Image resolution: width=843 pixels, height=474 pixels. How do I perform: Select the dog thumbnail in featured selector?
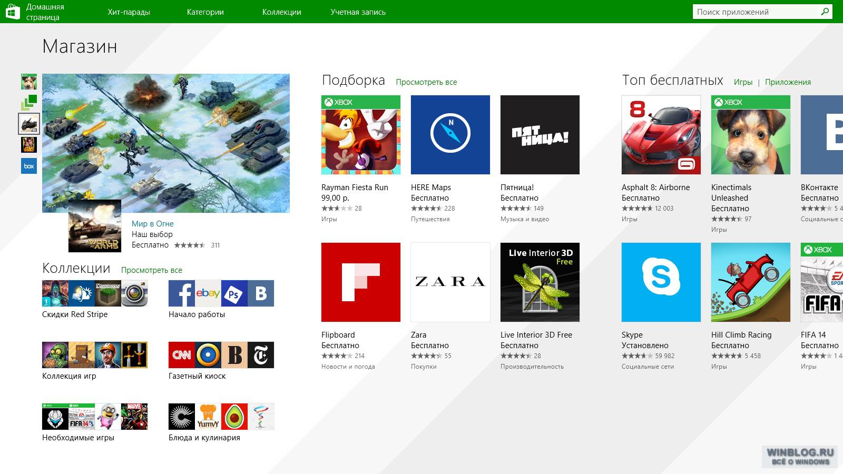[x=29, y=82]
